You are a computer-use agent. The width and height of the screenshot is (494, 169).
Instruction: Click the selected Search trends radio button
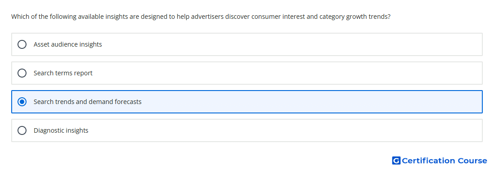point(22,102)
